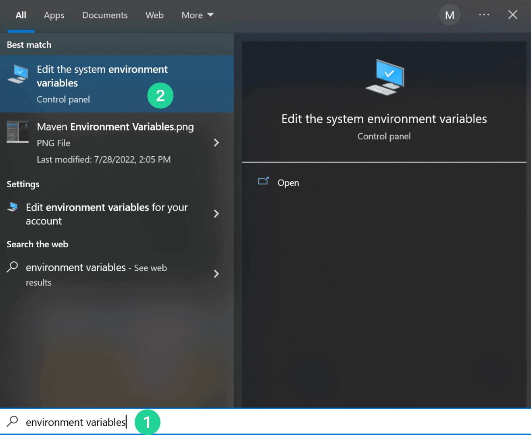Click the Settings section heading
The image size is (531, 435).
click(23, 184)
